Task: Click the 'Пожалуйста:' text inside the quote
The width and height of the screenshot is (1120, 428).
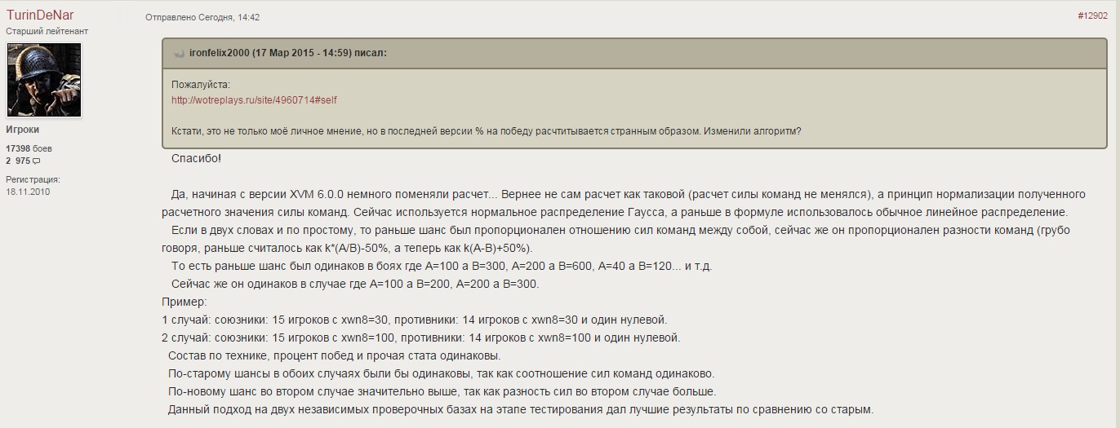Action: click(201, 84)
